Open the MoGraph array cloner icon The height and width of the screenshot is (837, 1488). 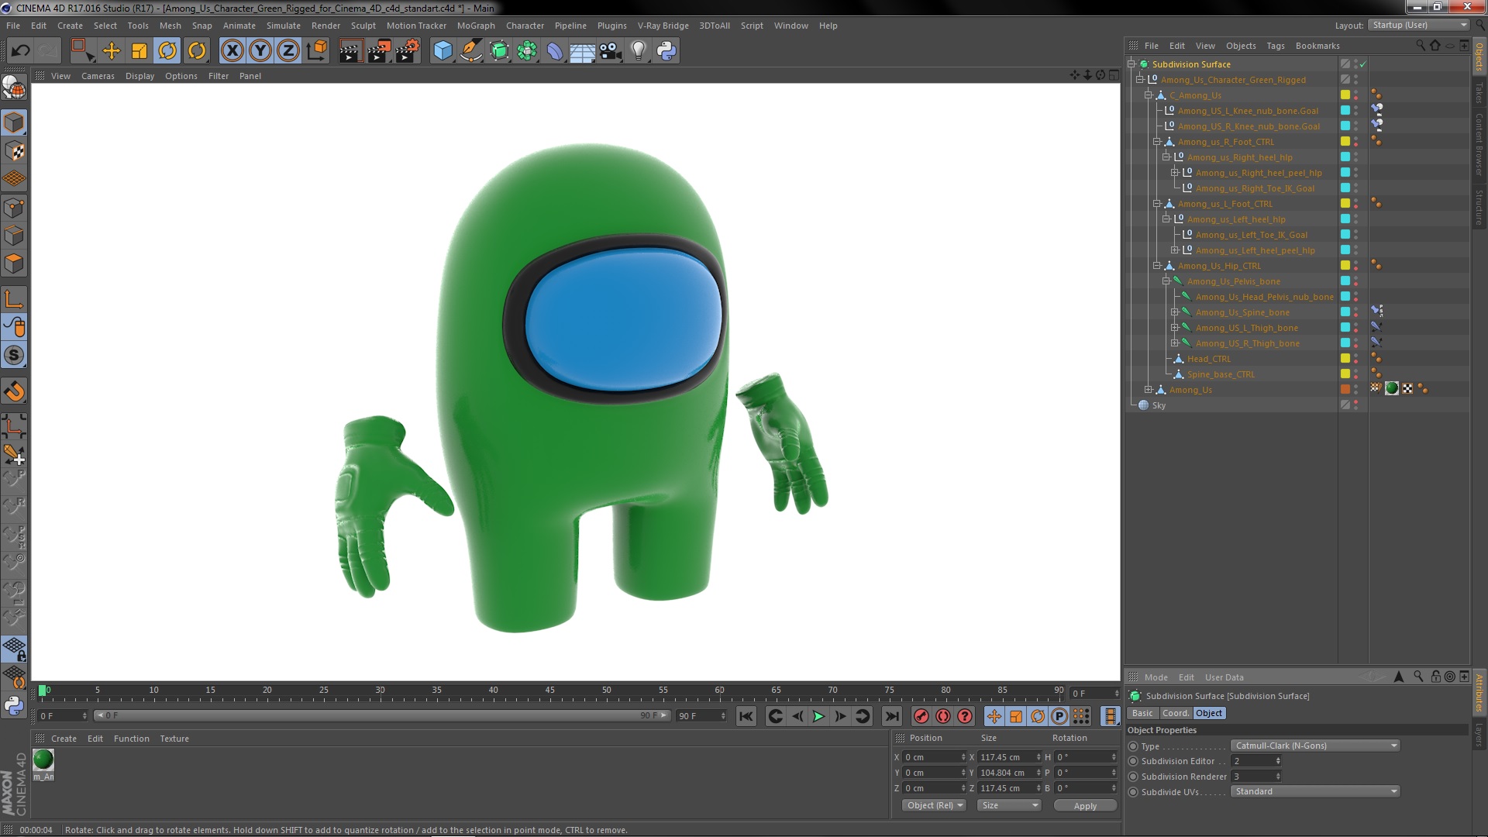(x=527, y=51)
